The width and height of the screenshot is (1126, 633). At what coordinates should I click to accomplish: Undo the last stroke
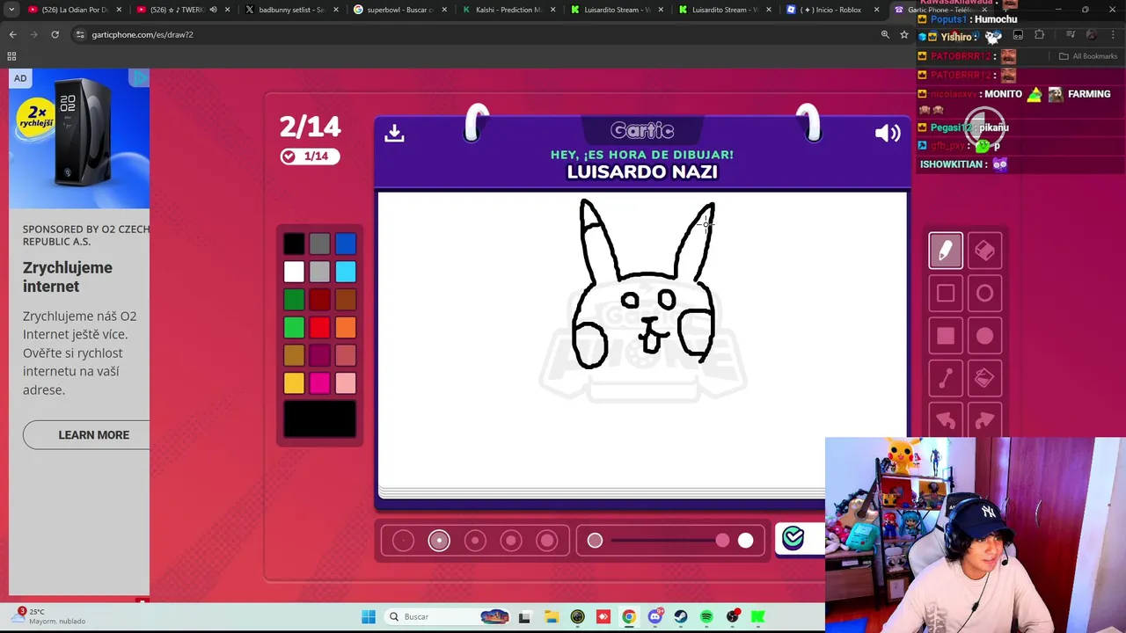tap(946, 420)
